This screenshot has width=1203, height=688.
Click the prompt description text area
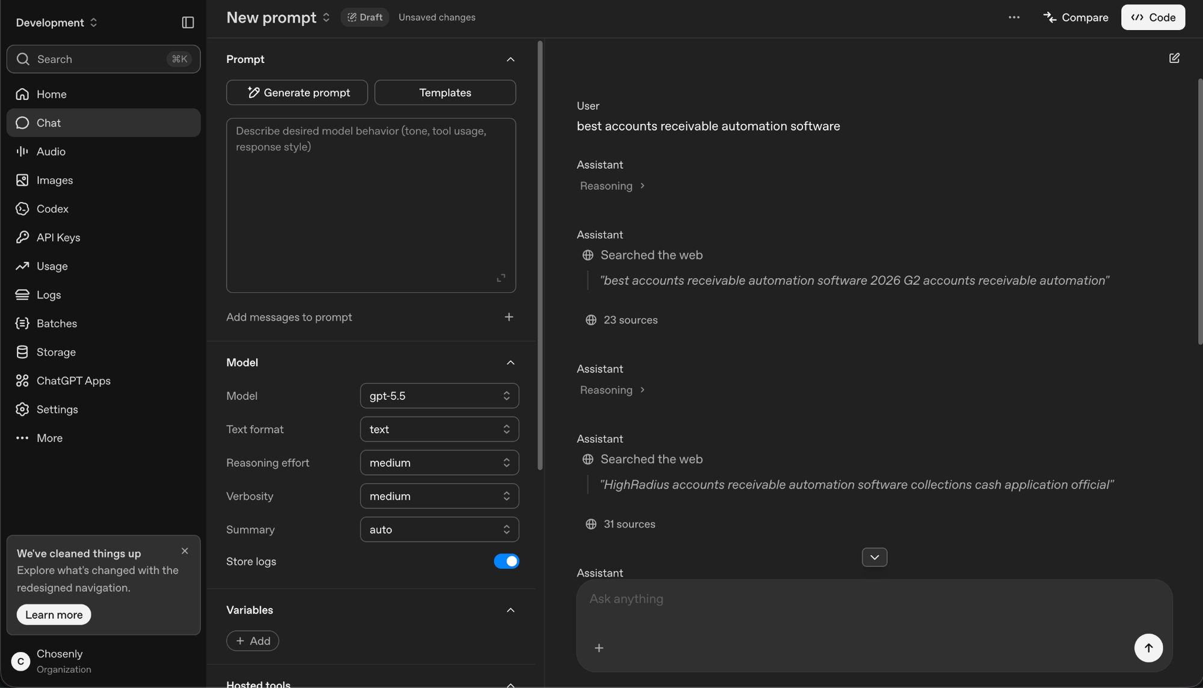[371, 205]
